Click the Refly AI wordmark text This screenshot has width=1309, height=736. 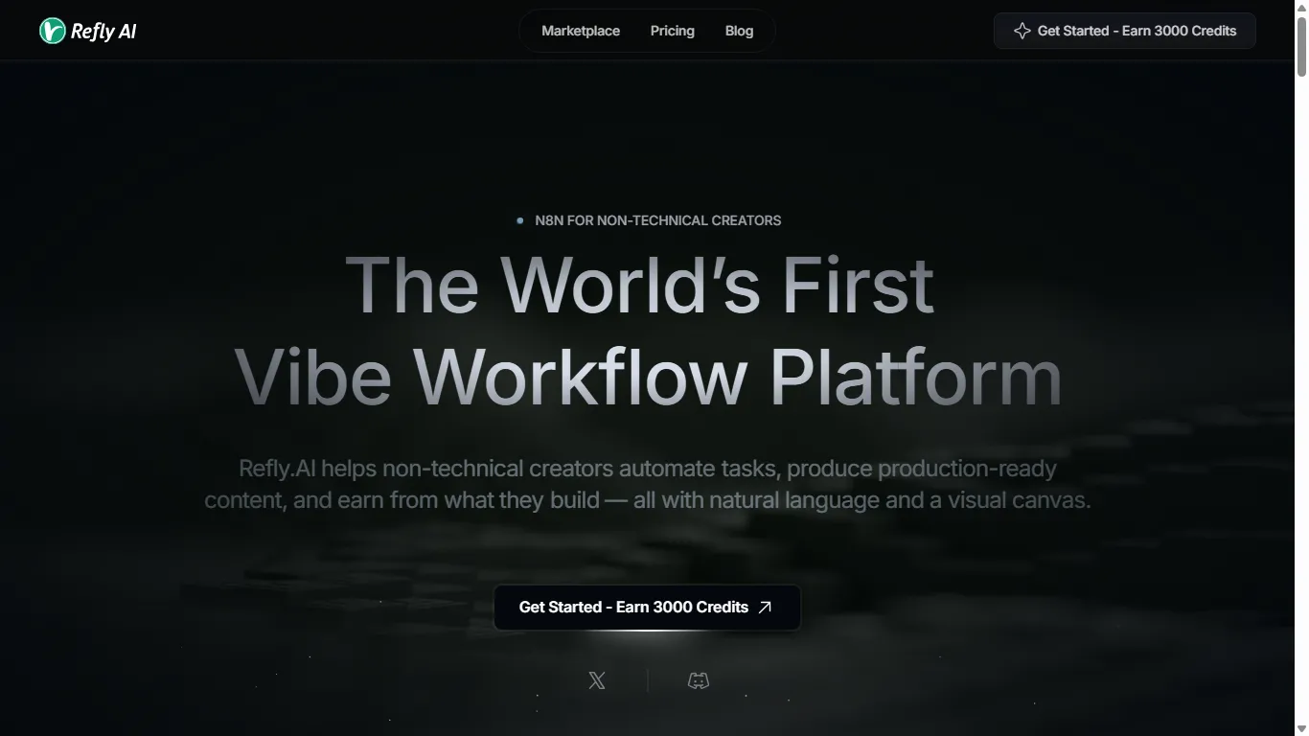[103, 32]
